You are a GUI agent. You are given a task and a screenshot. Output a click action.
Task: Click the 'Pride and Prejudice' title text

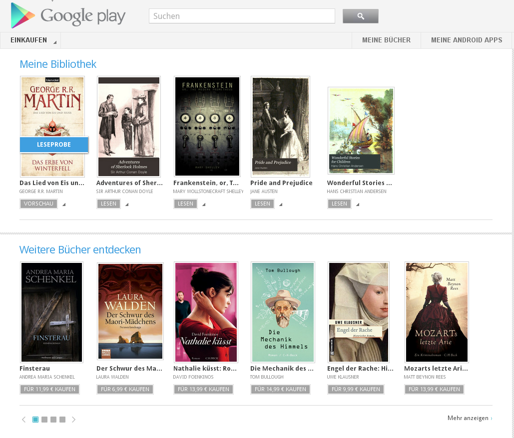pyautogui.click(x=281, y=183)
